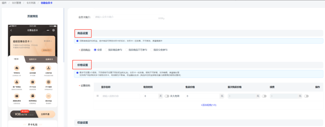Click the 免费领商品 bag icon

(x=32, y=95)
